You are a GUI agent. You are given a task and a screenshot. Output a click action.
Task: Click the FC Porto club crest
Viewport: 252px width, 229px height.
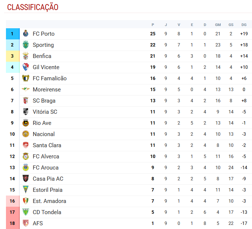(x=26, y=34)
